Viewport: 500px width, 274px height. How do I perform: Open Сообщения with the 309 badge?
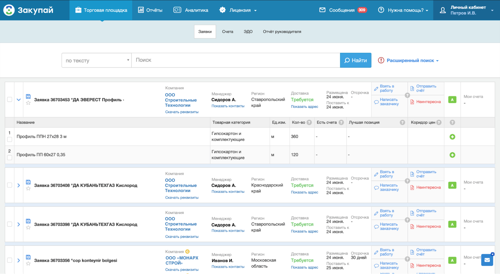pos(343,10)
